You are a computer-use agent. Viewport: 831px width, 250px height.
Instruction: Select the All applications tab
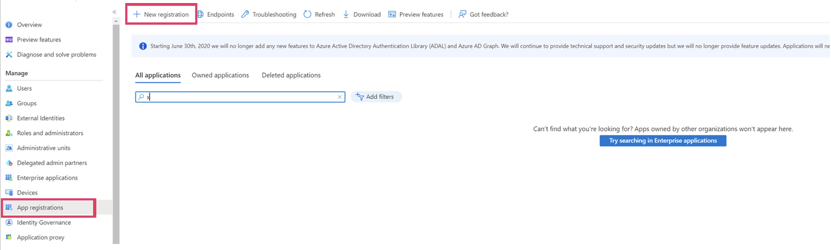click(158, 75)
